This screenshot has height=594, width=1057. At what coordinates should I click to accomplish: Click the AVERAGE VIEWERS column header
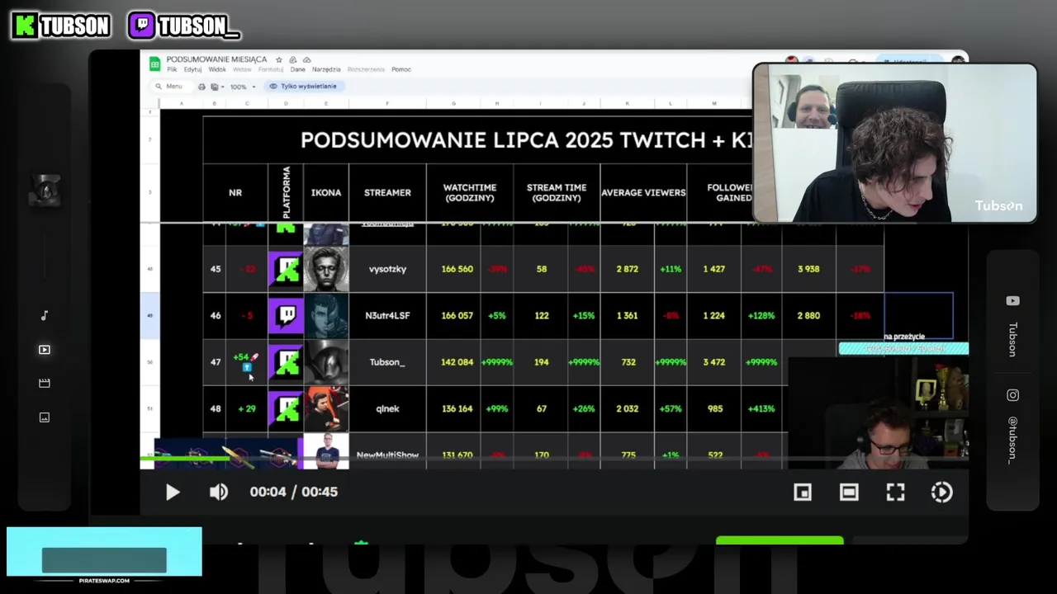pos(643,192)
